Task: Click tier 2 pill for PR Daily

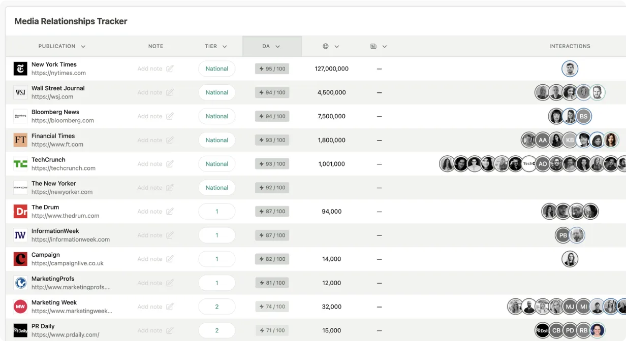Action: coord(217,330)
